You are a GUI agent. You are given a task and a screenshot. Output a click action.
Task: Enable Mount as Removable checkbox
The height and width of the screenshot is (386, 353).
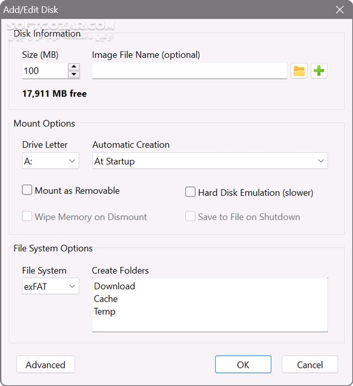point(27,190)
